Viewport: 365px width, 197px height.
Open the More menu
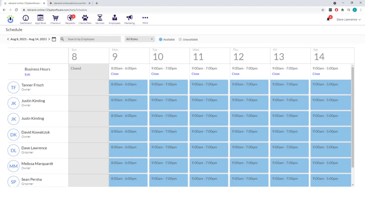[145, 18]
